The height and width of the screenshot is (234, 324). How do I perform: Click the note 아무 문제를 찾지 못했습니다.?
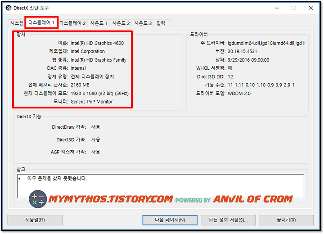[57, 178]
